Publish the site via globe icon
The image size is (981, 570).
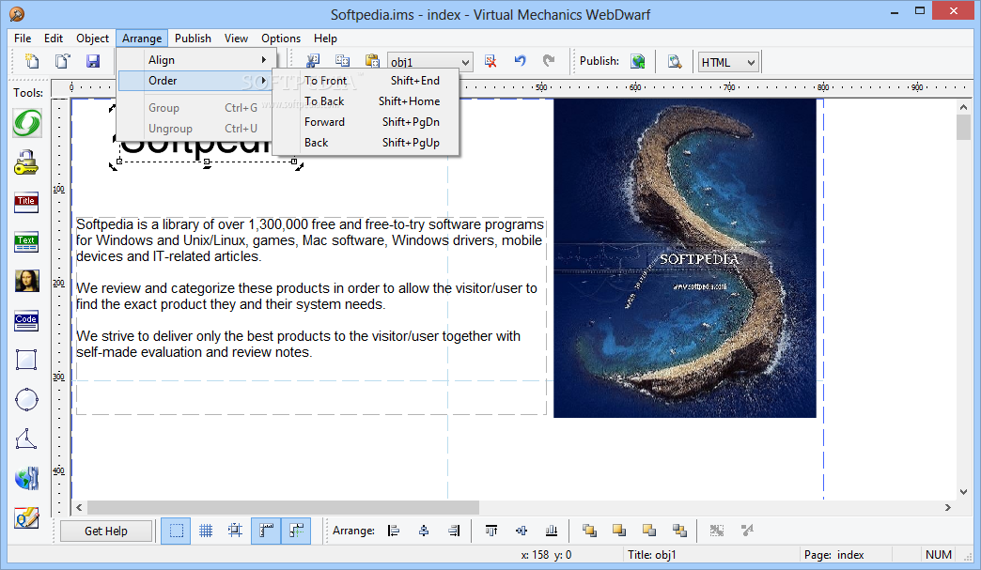click(637, 61)
